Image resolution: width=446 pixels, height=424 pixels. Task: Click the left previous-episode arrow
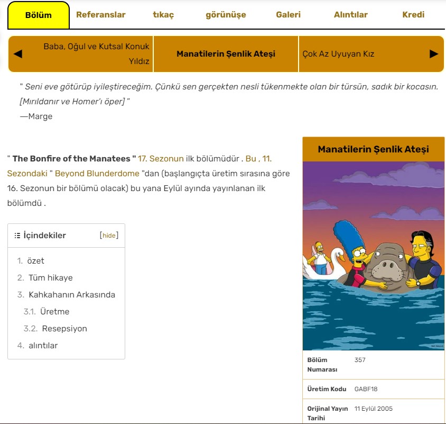pyautogui.click(x=17, y=54)
